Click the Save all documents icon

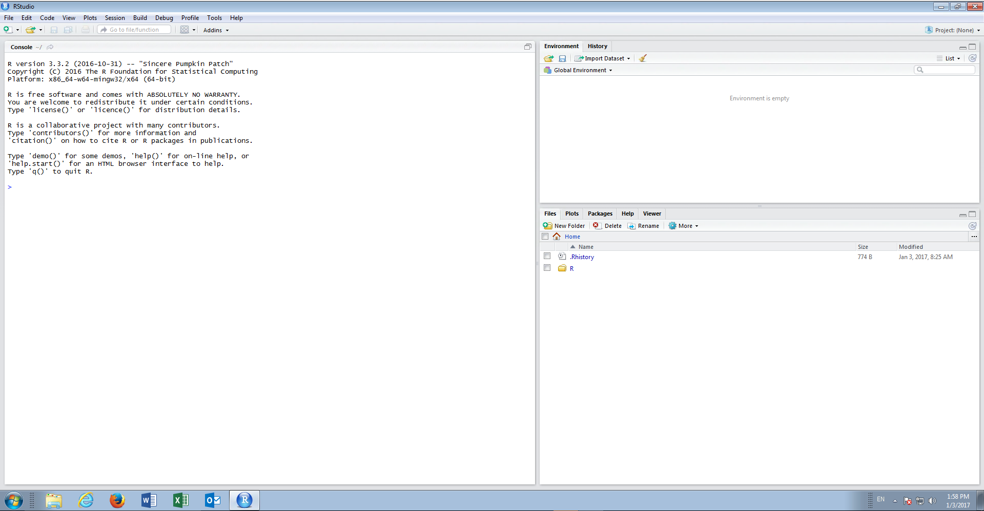pyautogui.click(x=68, y=30)
